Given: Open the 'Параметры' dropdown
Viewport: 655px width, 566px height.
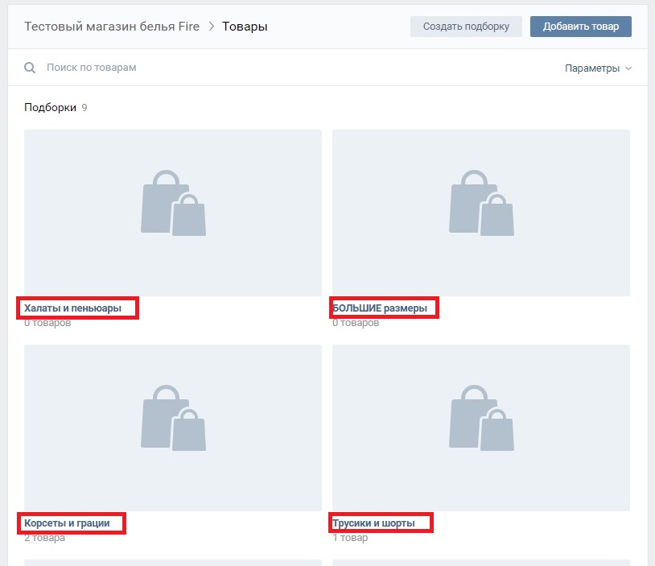Looking at the screenshot, I should coord(598,68).
